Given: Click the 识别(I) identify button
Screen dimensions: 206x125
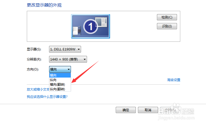Looking at the screenshot, I should pos(167,26).
